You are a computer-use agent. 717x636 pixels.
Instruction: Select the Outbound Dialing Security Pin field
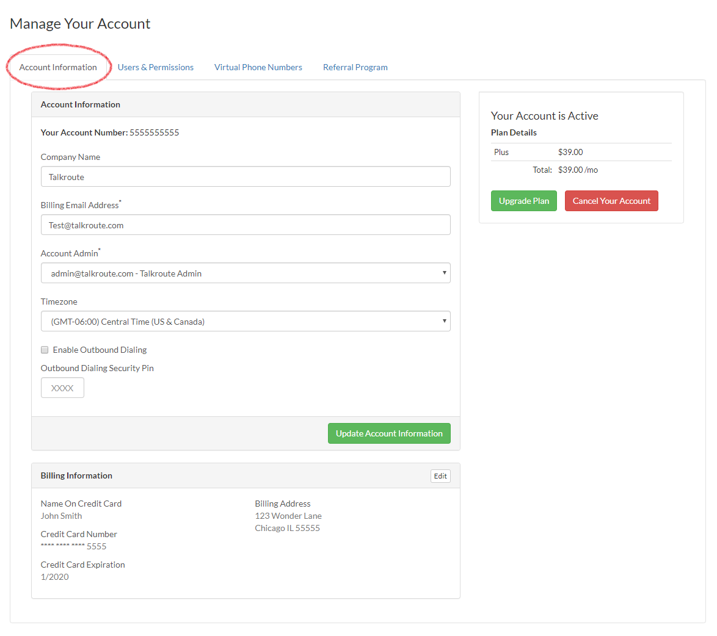(62, 387)
